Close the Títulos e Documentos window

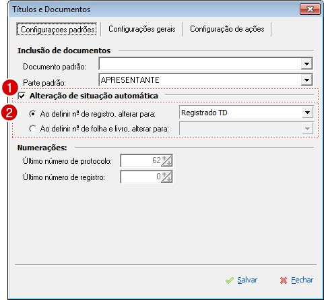tap(310, 9)
